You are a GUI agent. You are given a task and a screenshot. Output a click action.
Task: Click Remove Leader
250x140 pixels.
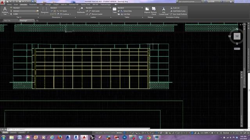95,14
